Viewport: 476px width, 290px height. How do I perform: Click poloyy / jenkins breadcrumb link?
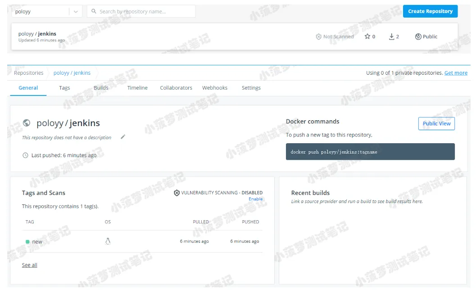coord(72,73)
